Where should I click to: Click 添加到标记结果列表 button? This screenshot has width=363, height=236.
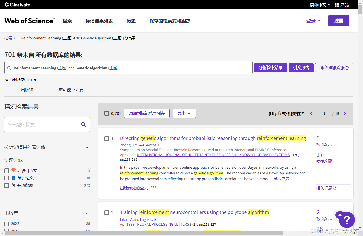point(147,113)
